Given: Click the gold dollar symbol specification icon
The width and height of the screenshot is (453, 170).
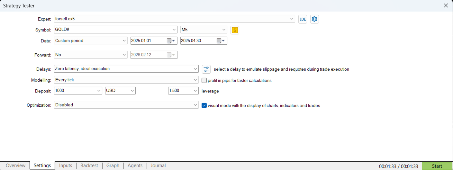Looking at the screenshot, I should pos(235,30).
